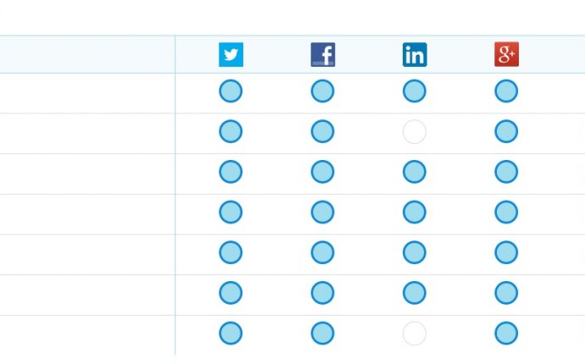Toggle second row Twitter circle

tap(231, 131)
